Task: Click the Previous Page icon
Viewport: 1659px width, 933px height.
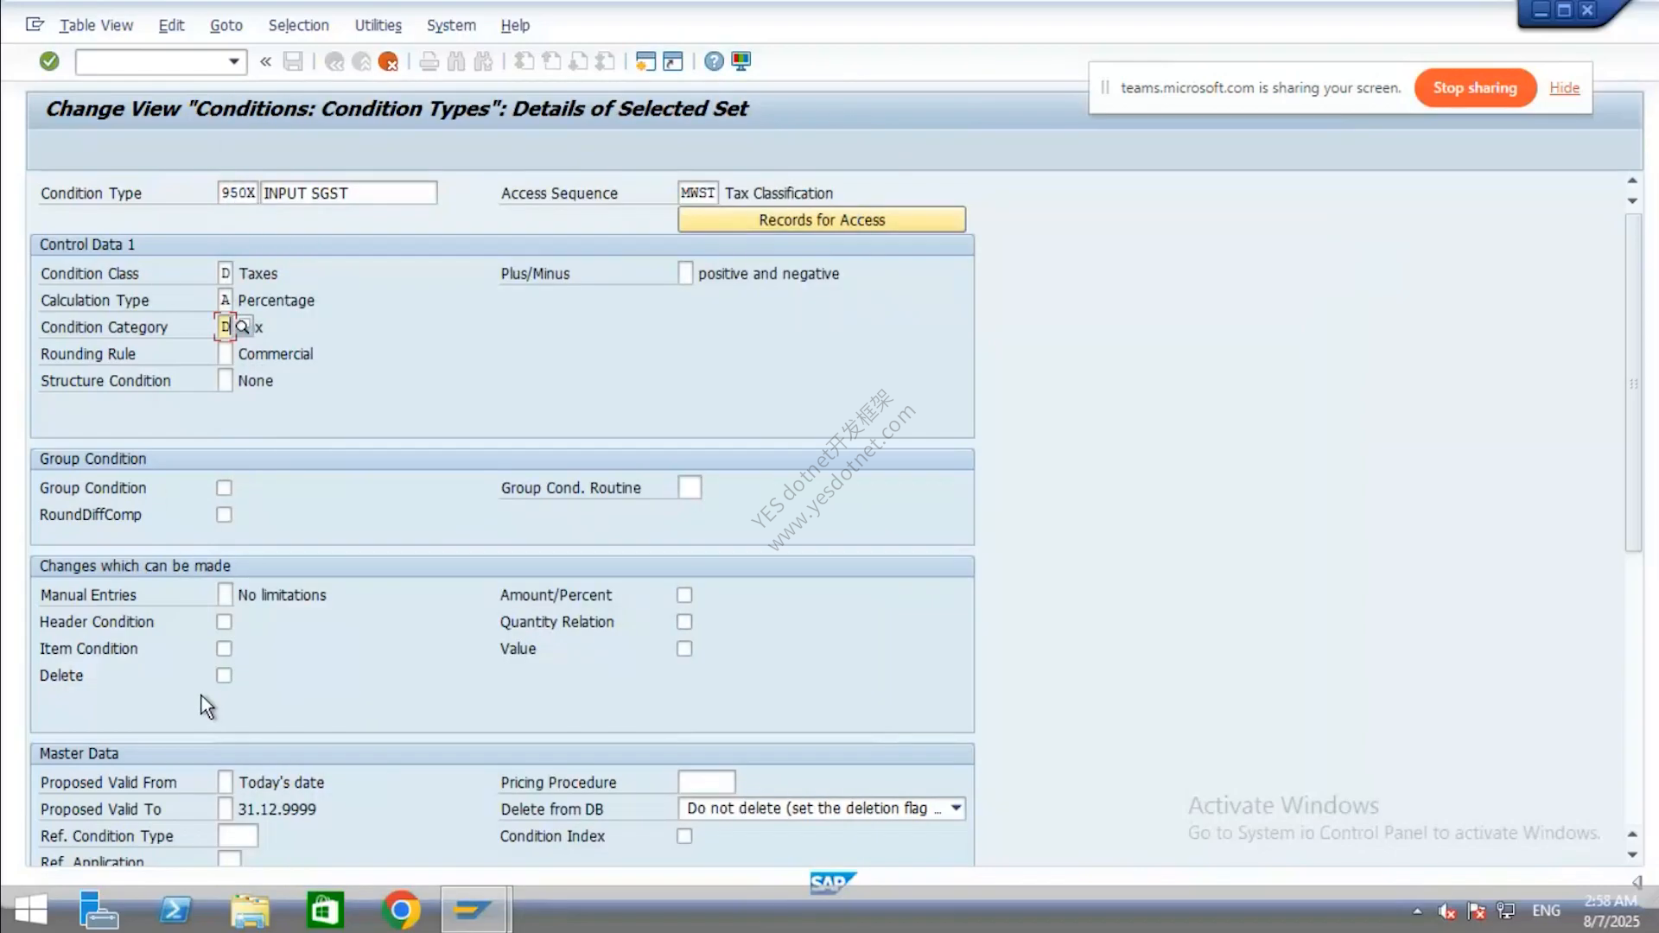Action: tap(551, 61)
